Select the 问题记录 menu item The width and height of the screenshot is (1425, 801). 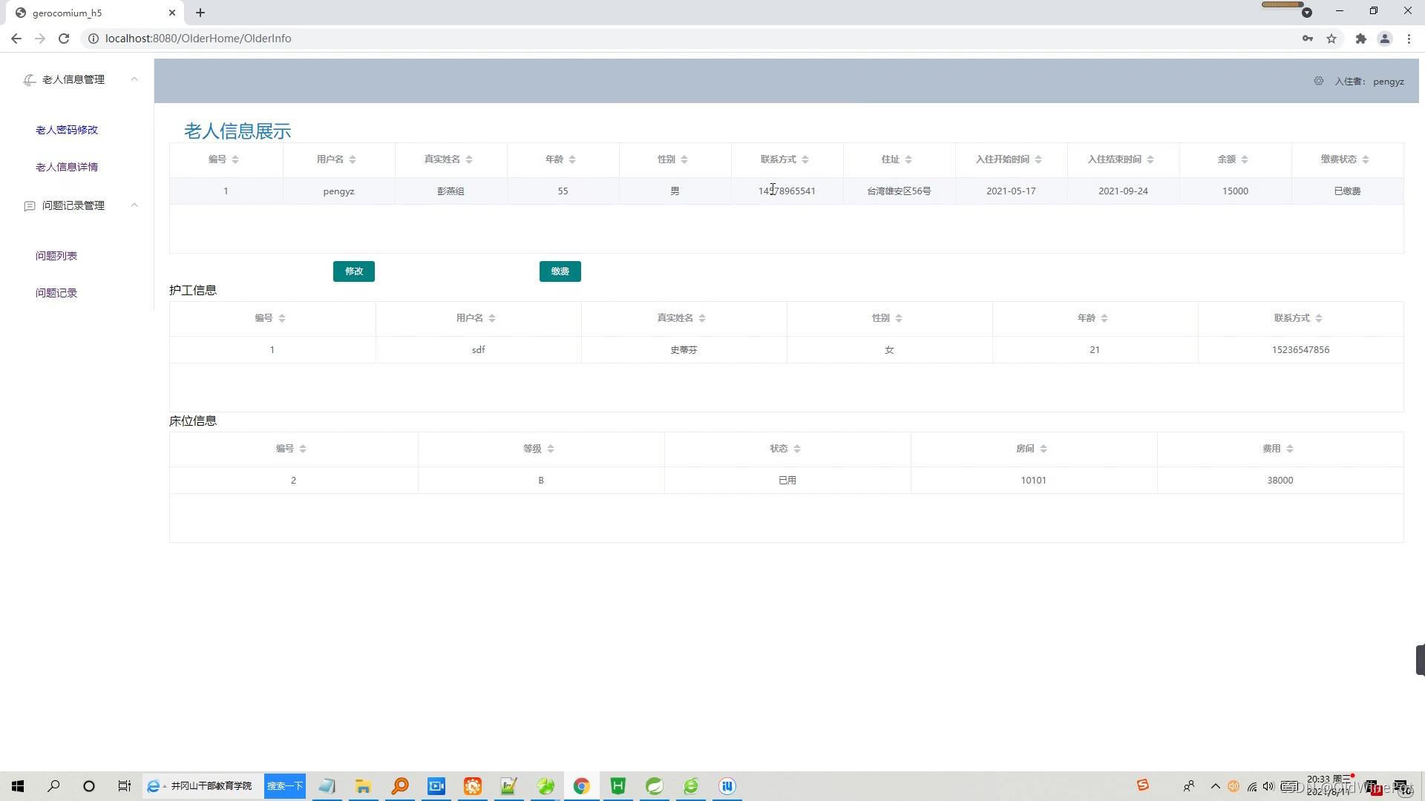pyautogui.click(x=56, y=293)
